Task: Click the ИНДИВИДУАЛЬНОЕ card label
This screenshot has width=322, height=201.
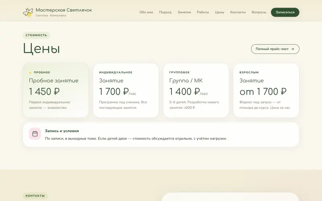Action: (116, 72)
